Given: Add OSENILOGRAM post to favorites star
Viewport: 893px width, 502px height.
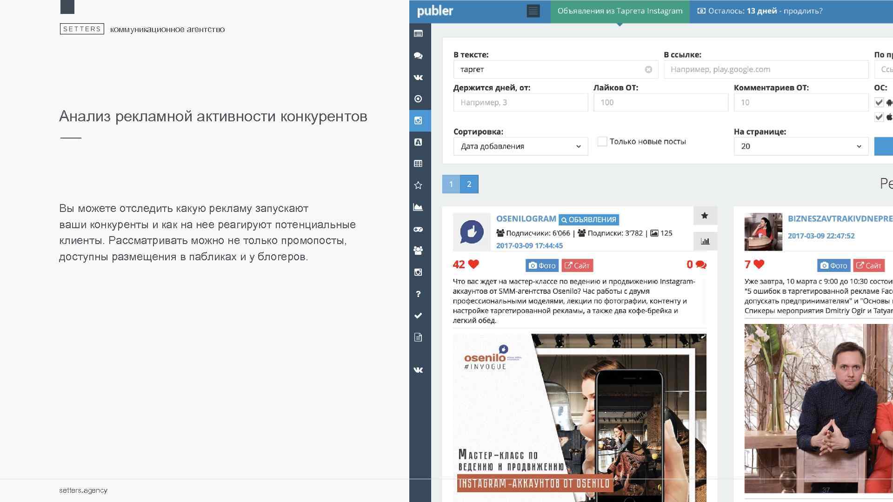Looking at the screenshot, I should [705, 216].
